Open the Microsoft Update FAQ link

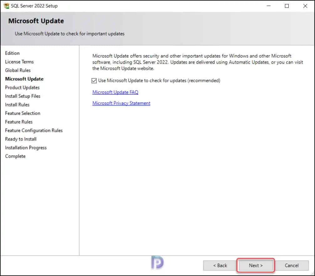coord(115,92)
